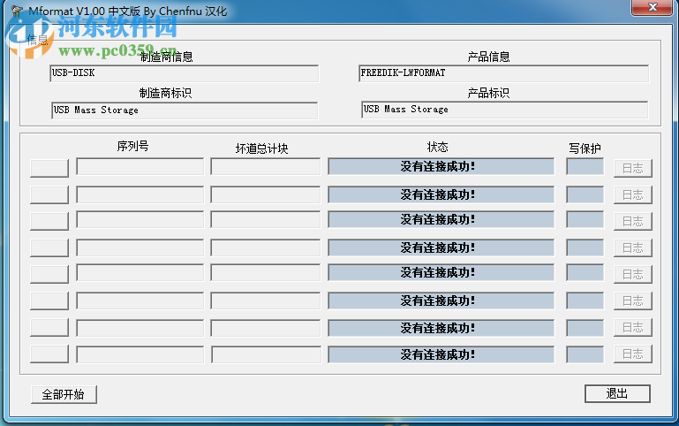Viewport: 679px width, 426px height.
Task: Focus the 制造商信息 field containing USB-DISK
Action: pyautogui.click(x=184, y=73)
